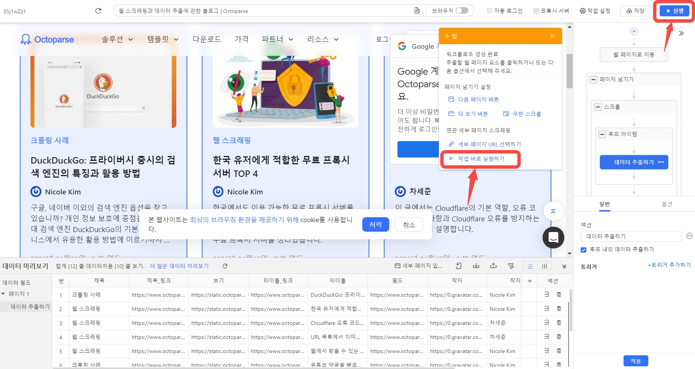695x369 pixels.
Task: Open the 작업 설정 menu
Action: (x=595, y=11)
